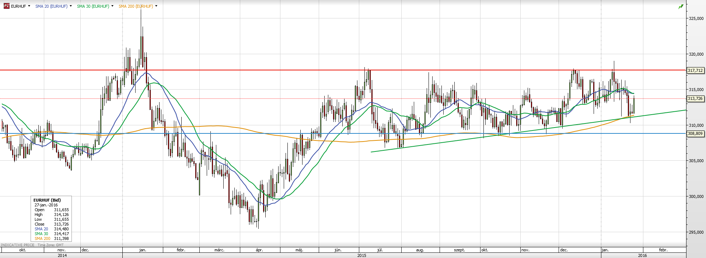The height and width of the screenshot is (258, 706).
Task: Open the SMA 30 (EURHUF) dropdown
Action: click(112, 6)
